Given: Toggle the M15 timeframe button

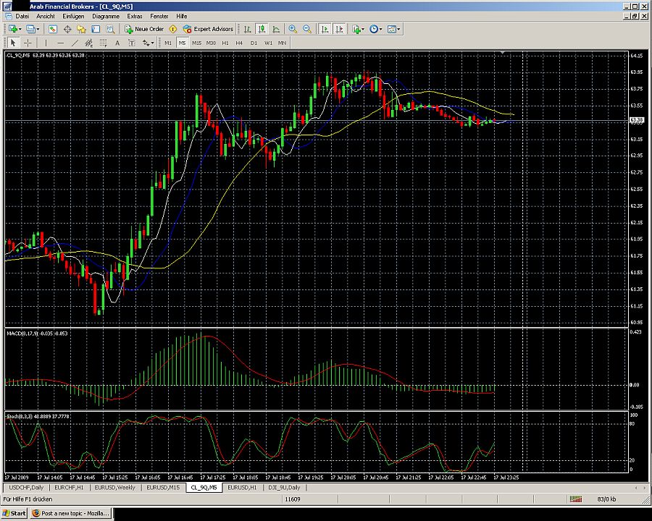Looking at the screenshot, I should click(196, 43).
